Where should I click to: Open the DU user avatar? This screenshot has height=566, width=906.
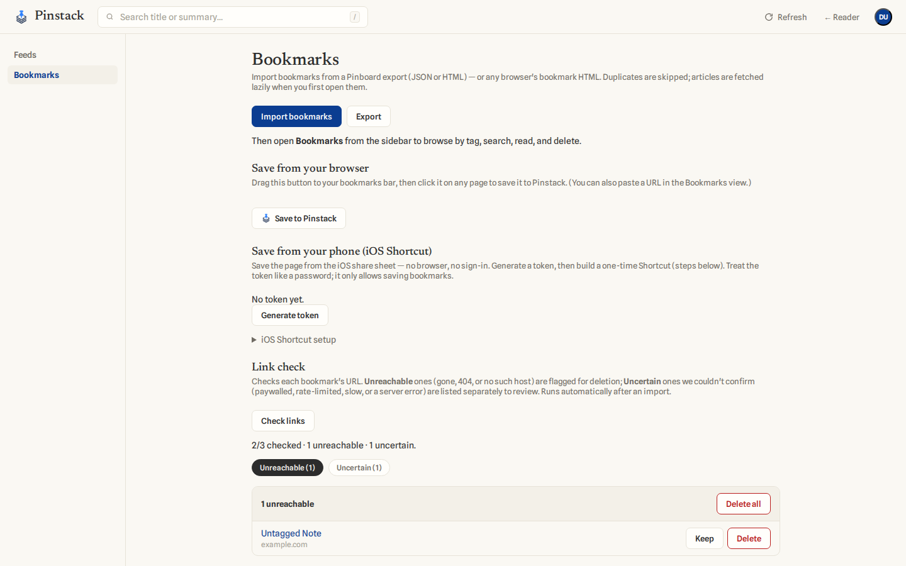click(x=883, y=17)
